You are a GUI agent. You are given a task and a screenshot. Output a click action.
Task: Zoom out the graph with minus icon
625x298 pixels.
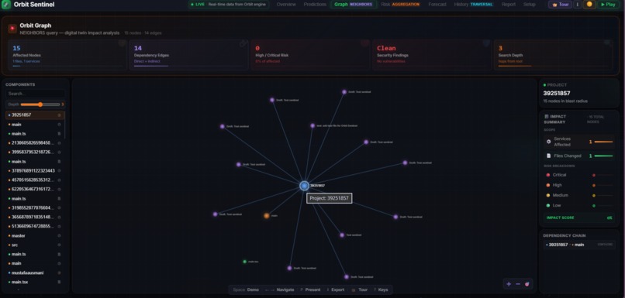518,284
